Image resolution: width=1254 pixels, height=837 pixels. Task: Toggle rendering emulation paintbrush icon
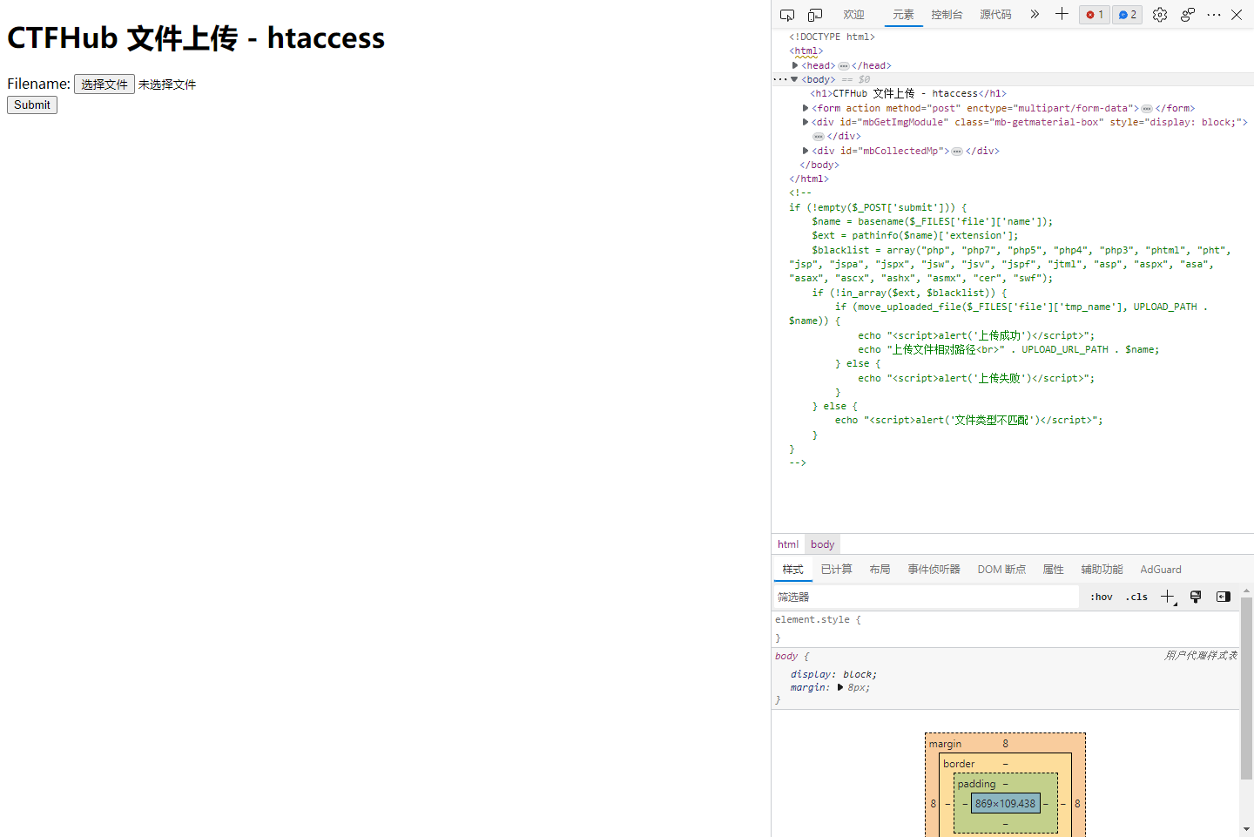(1196, 597)
